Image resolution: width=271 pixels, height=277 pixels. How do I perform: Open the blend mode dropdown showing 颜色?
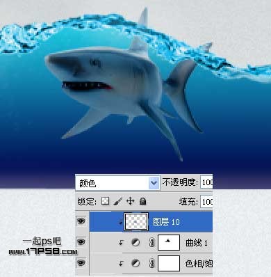pos(117,183)
